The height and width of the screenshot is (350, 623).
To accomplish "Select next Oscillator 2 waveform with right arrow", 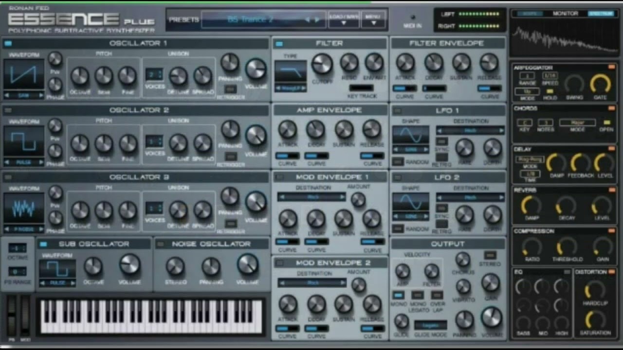I will point(41,162).
